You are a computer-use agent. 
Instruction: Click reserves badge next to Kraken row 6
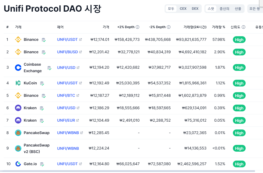pos(42,108)
